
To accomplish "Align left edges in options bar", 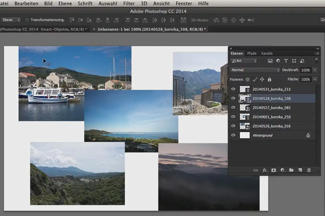I will point(99,20).
